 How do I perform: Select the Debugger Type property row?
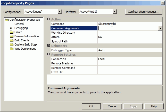pyautogui.click(x=61, y=50)
